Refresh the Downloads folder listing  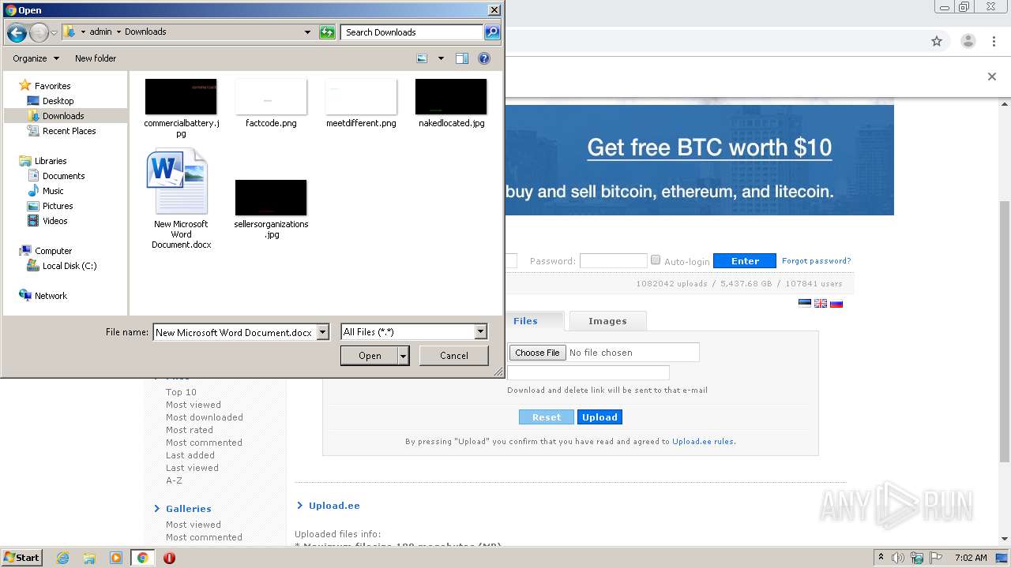pos(327,32)
